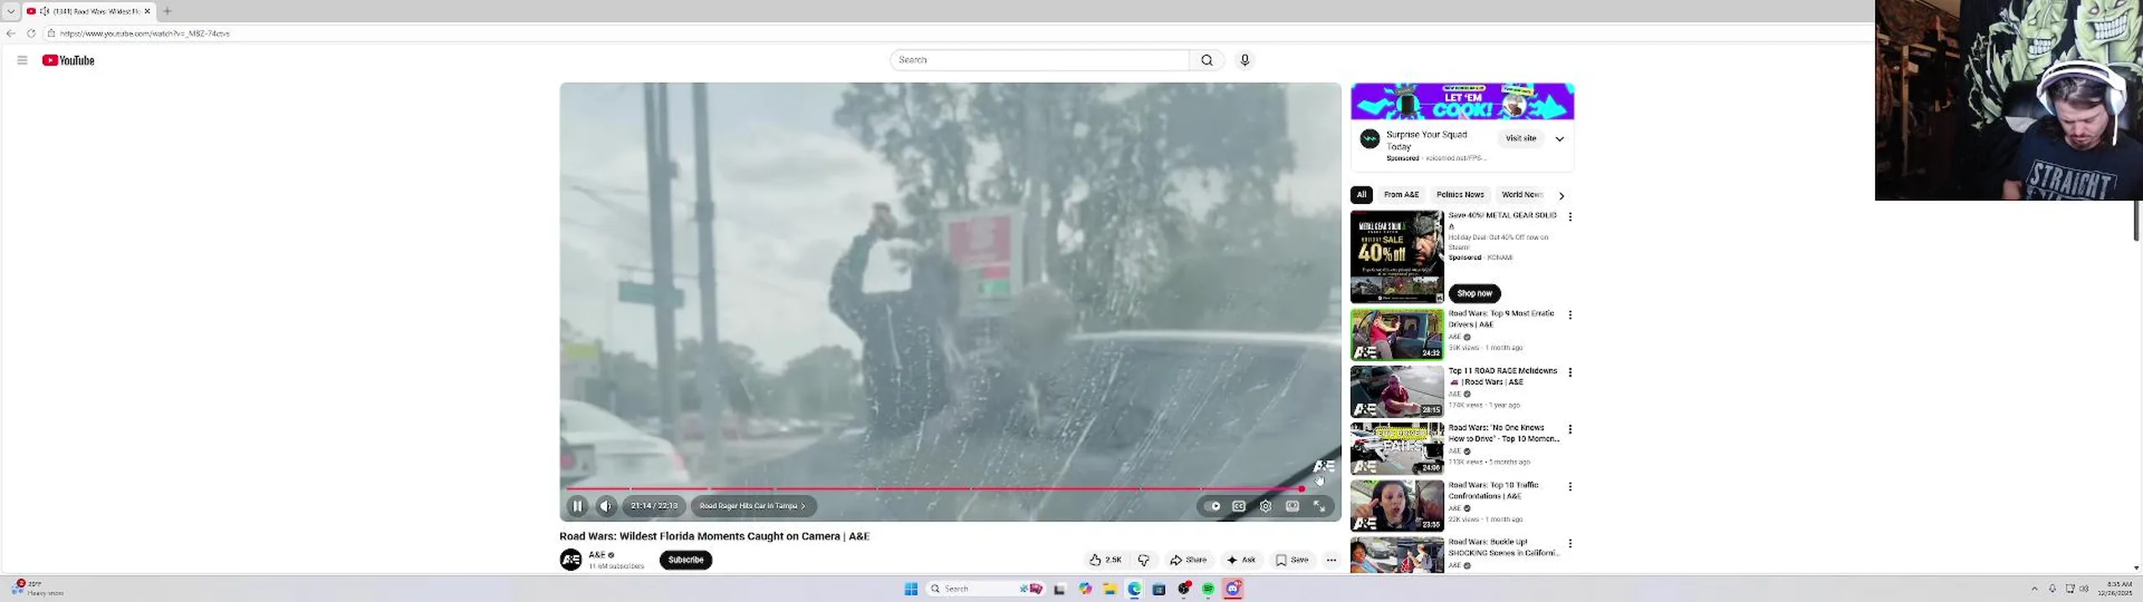Image resolution: width=2143 pixels, height=602 pixels.
Task: Subscribe to the A&E channel
Action: click(686, 560)
